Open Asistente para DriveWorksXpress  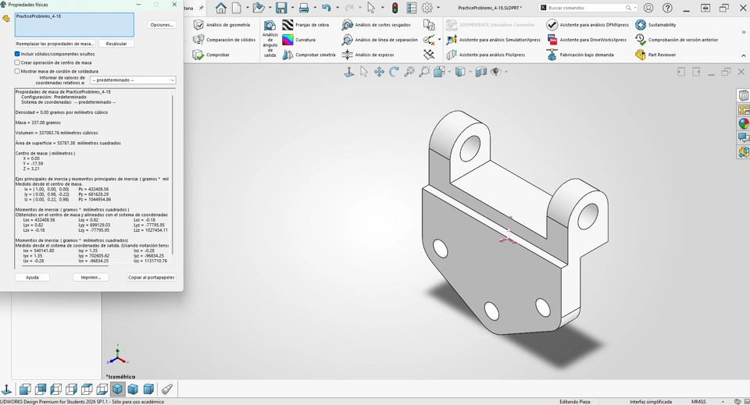click(x=587, y=40)
